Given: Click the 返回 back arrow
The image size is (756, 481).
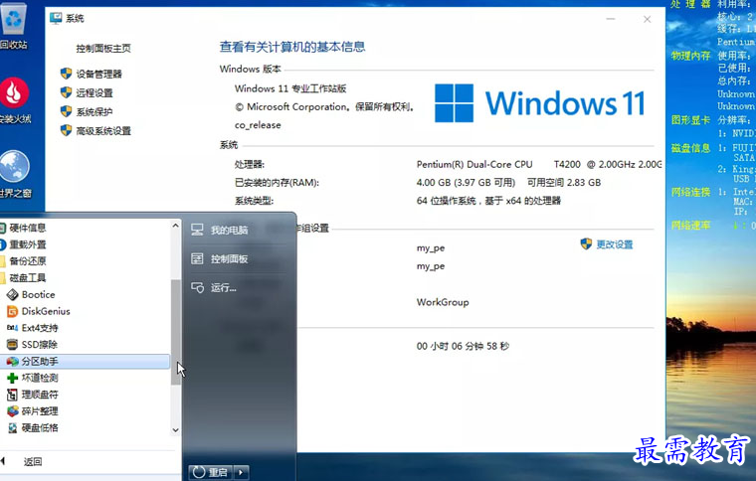Looking at the screenshot, I should (3, 461).
